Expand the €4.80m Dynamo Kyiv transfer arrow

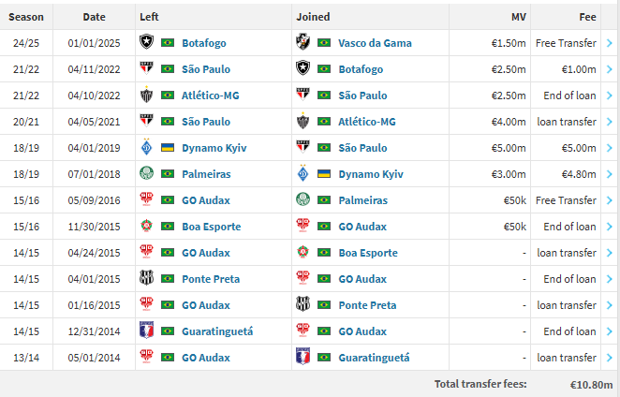[609, 174]
